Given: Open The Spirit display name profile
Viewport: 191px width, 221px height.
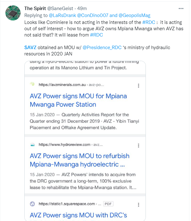Looking at the screenshot, I should point(35,8).
